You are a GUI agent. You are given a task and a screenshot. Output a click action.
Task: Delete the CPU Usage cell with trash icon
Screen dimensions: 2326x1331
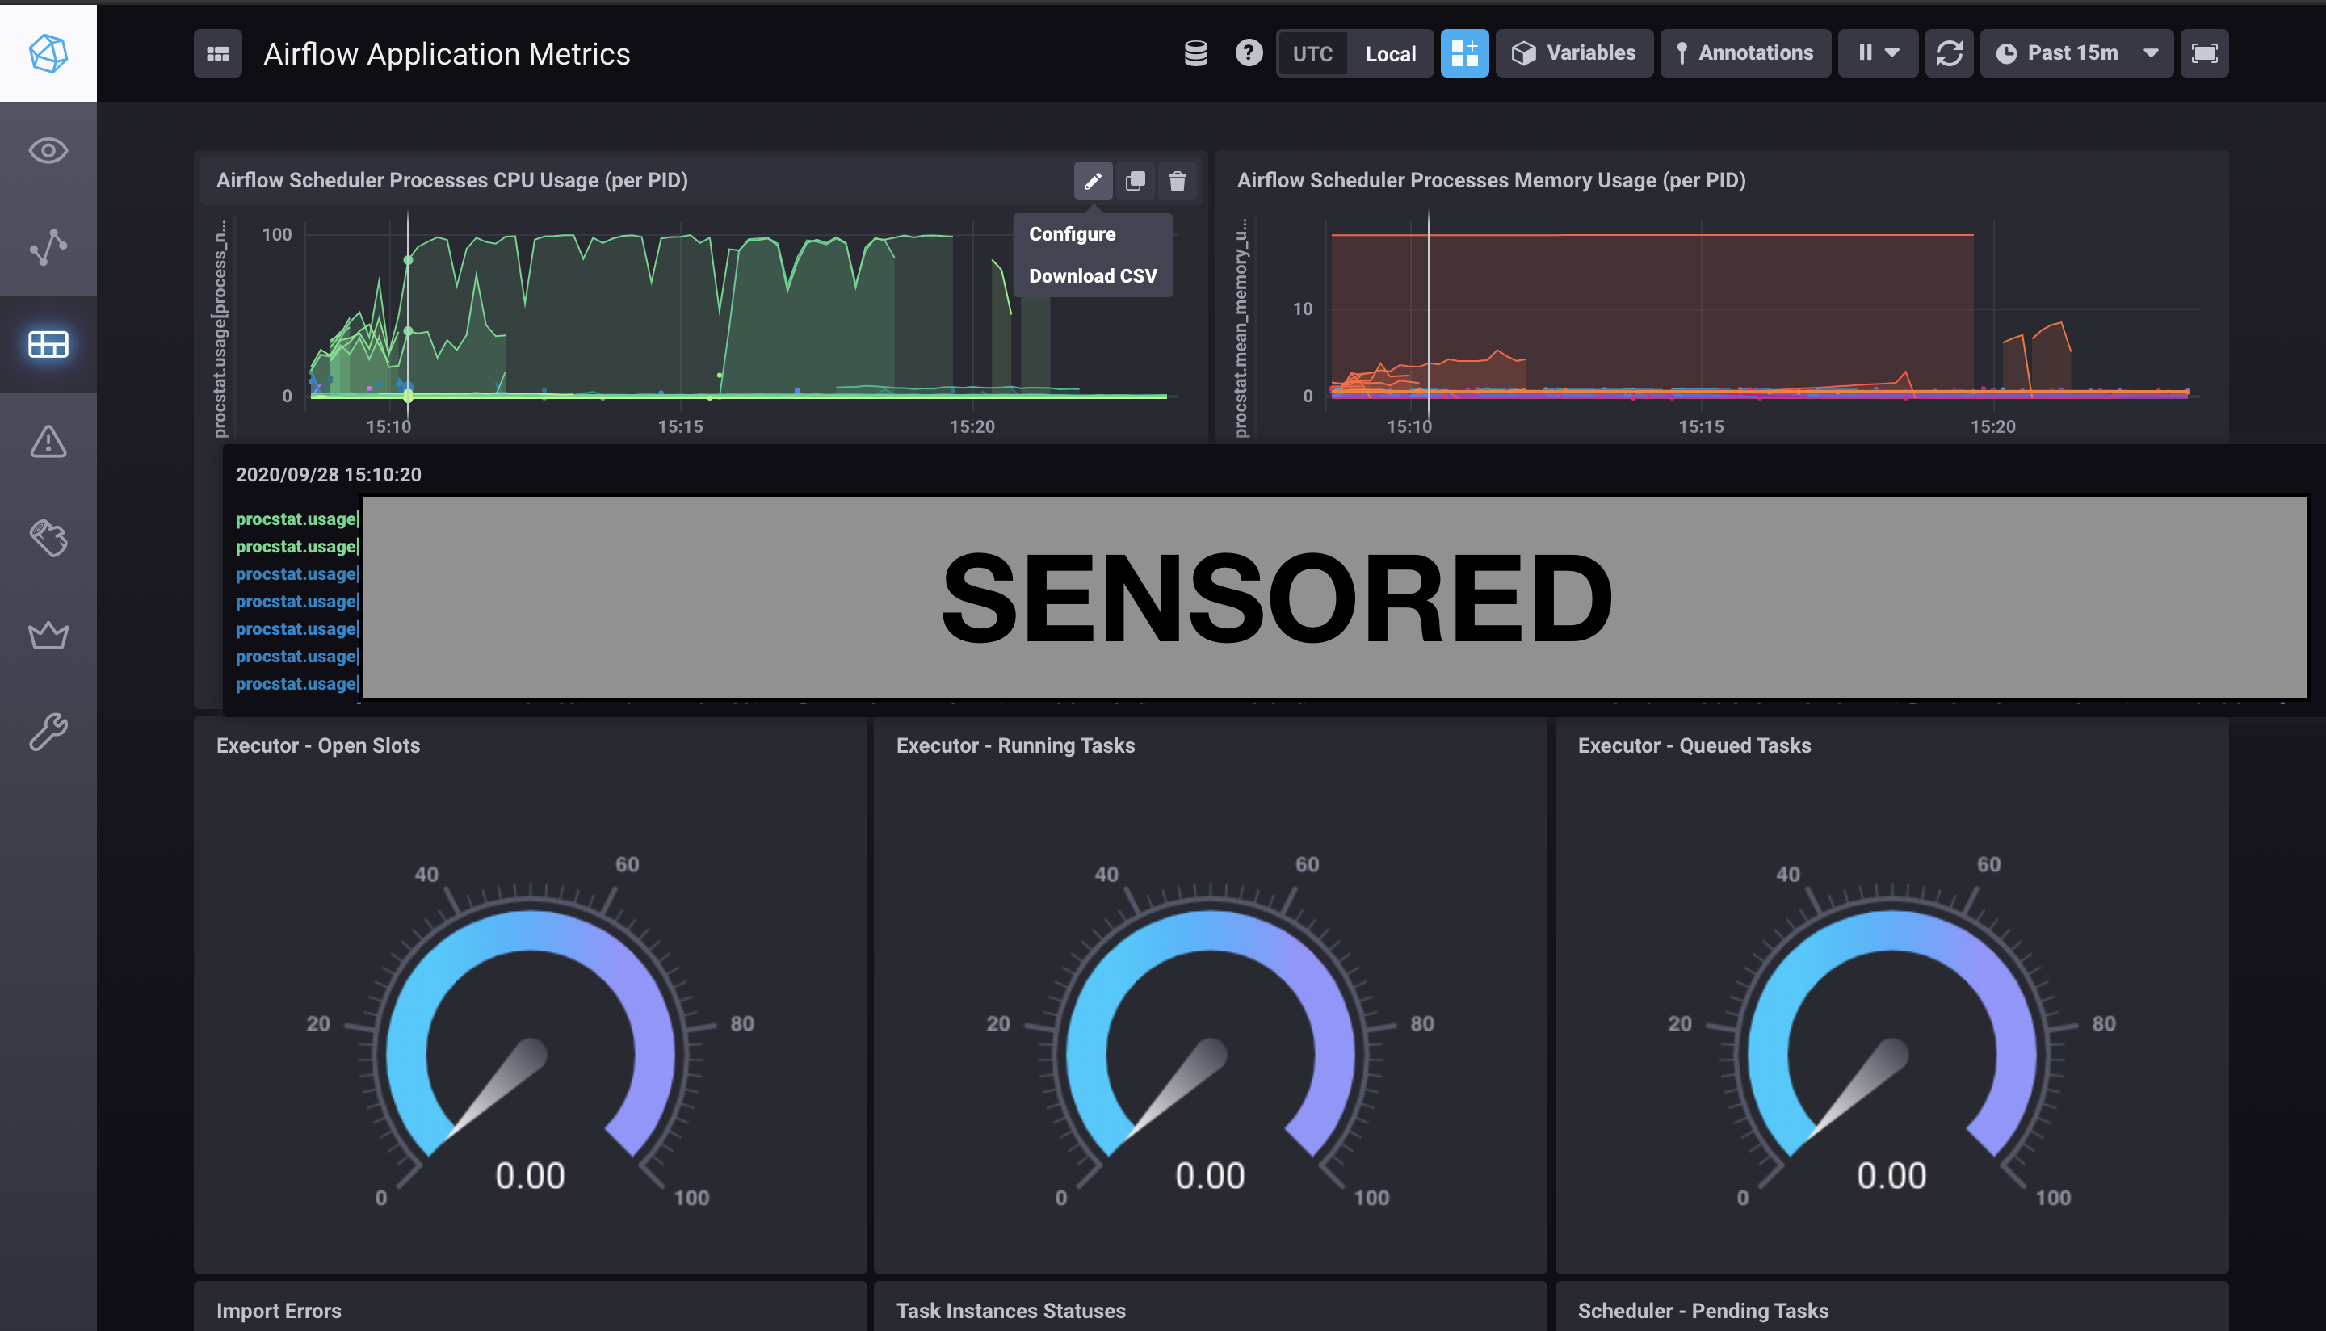click(1178, 181)
